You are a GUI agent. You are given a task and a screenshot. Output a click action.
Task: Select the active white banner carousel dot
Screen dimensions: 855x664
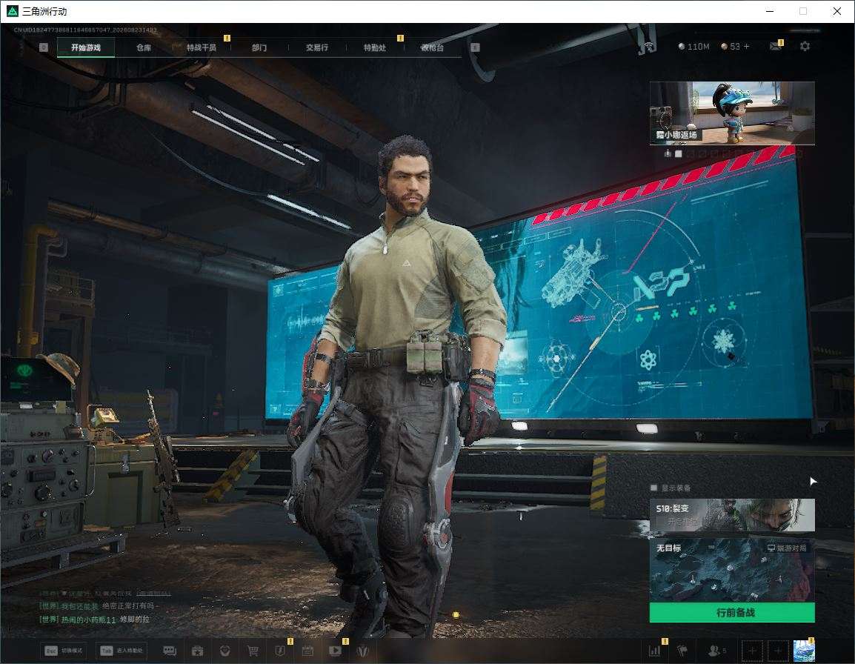[x=679, y=154]
